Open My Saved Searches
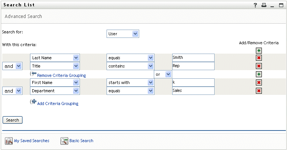The height and width of the screenshot is (150, 287). pos(31,141)
